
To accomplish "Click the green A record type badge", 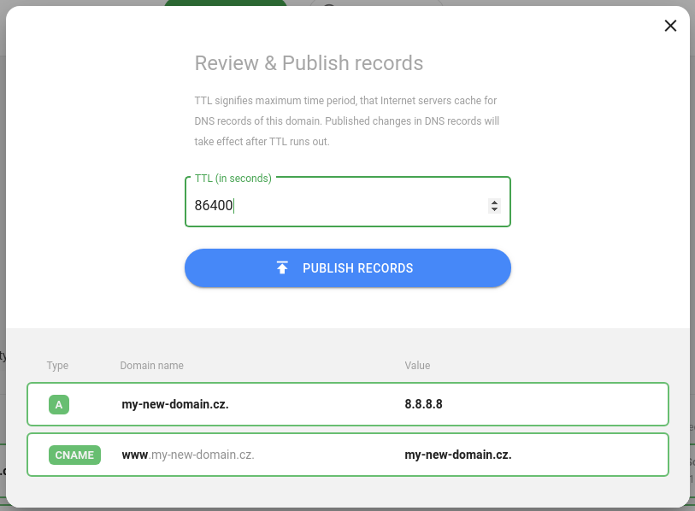I will pyautogui.click(x=59, y=405).
